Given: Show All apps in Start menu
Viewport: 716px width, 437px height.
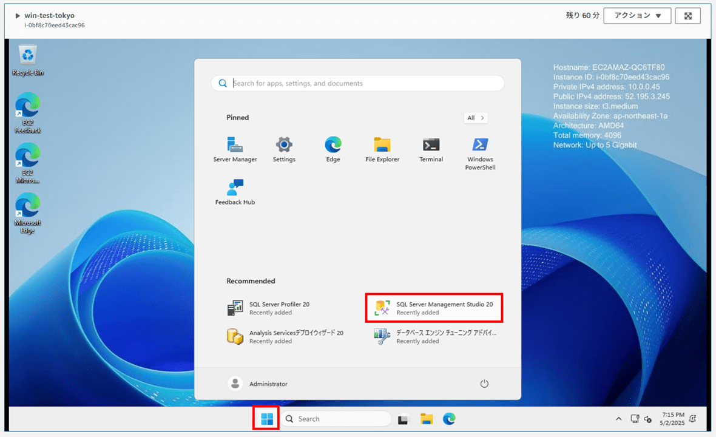Looking at the screenshot, I should coord(476,118).
